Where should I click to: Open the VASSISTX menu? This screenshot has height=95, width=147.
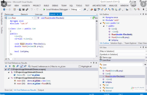point(26,6)
